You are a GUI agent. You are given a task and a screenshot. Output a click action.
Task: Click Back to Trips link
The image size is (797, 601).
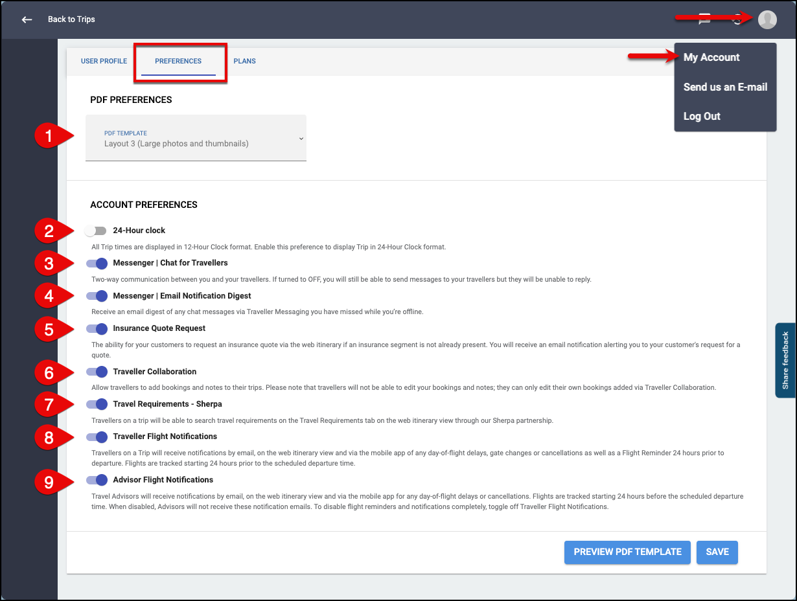71,19
